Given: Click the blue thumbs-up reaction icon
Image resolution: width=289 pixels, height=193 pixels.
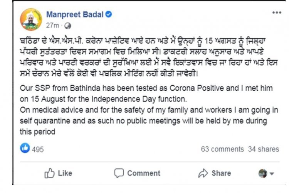Looking at the screenshot, I should click(25, 149).
